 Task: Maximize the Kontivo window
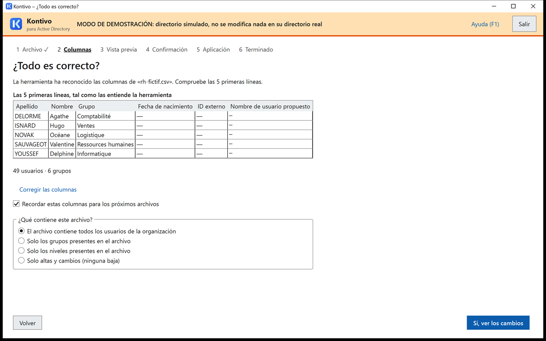(x=514, y=6)
